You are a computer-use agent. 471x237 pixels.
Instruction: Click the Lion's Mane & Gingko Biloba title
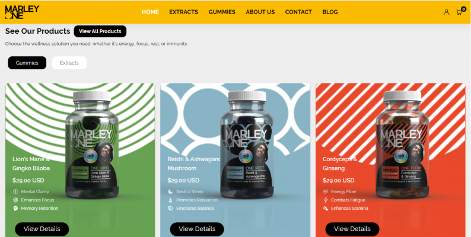click(x=31, y=164)
